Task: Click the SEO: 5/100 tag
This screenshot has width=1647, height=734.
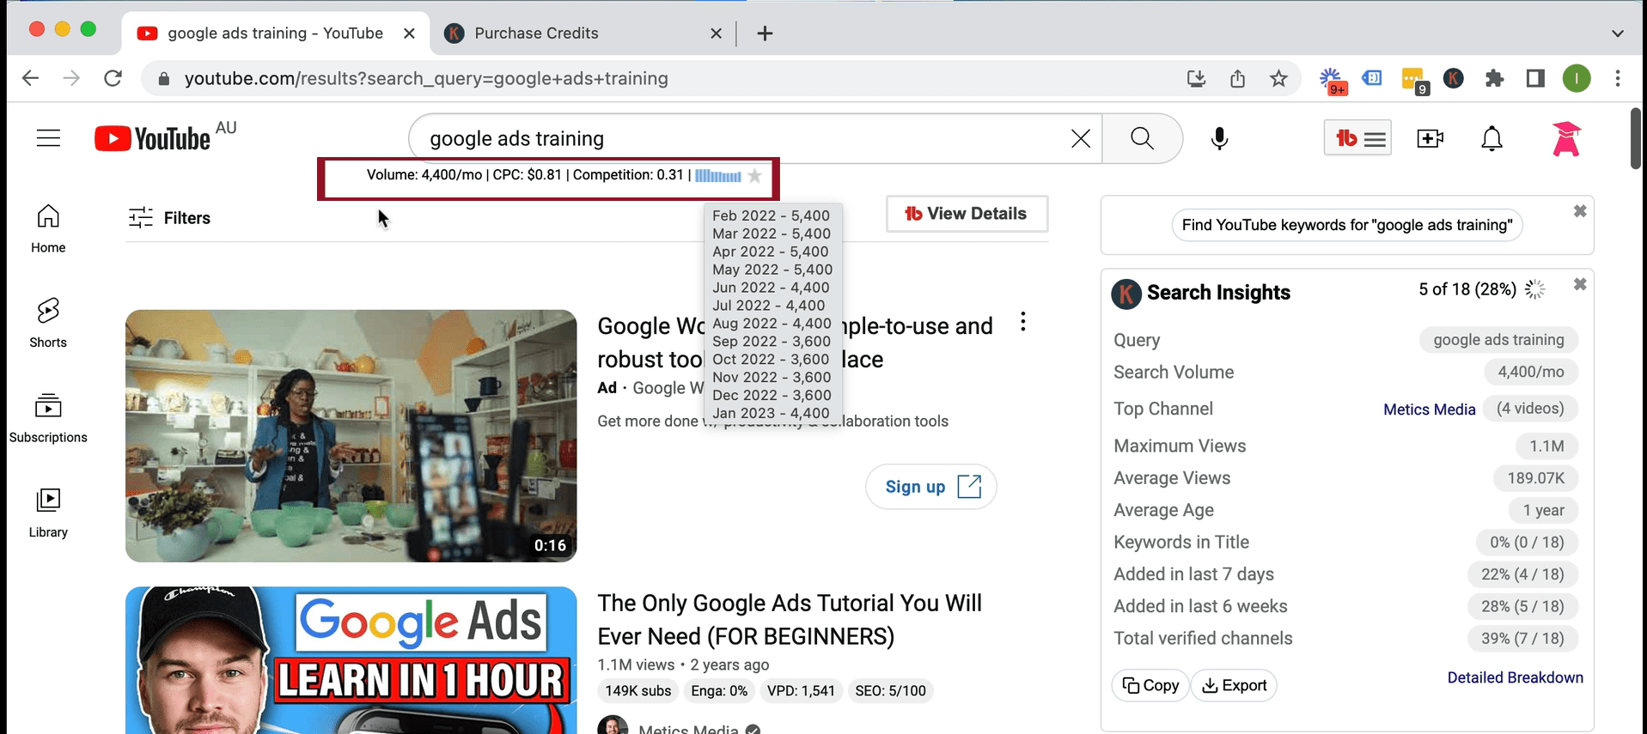Action: [x=890, y=691]
